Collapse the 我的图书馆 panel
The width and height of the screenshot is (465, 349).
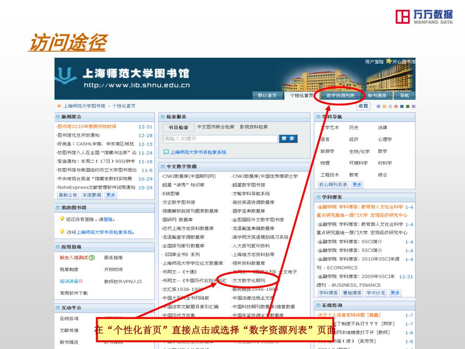tap(58, 207)
